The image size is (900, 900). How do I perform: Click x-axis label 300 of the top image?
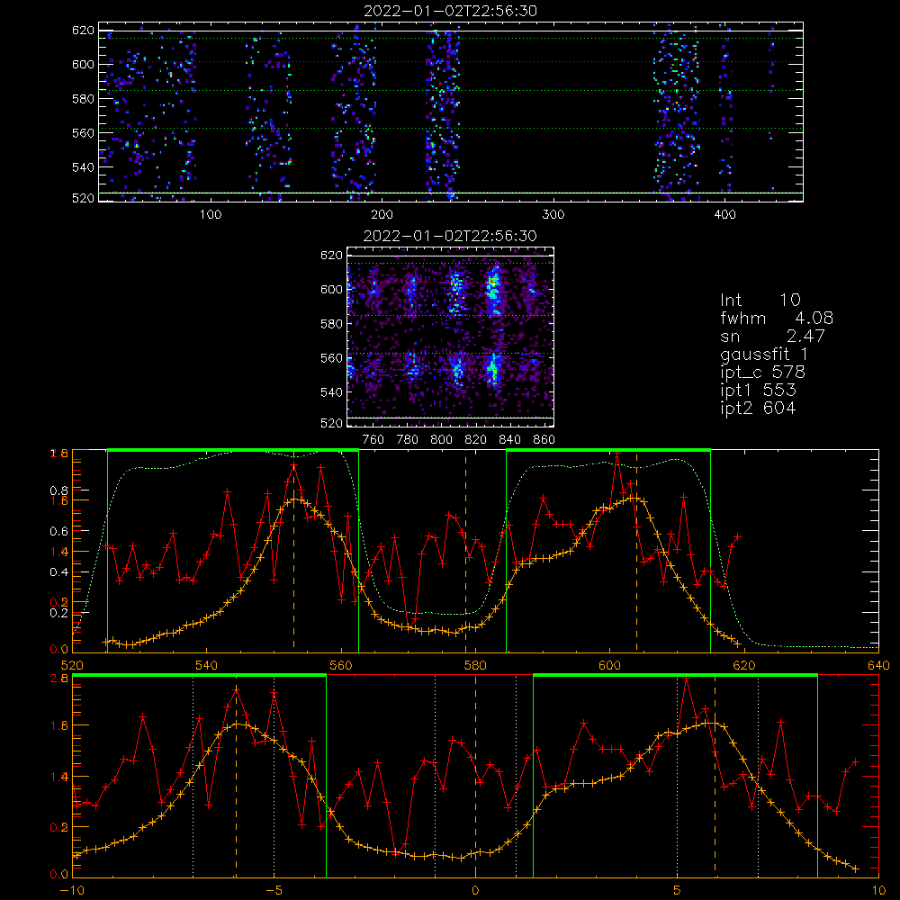click(x=553, y=215)
